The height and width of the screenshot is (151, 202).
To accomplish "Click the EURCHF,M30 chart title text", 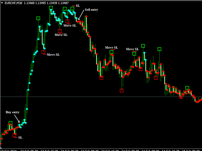I will click(13, 3).
